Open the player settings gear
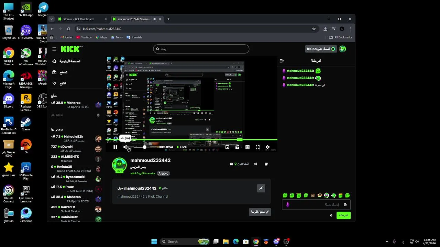 268,147
